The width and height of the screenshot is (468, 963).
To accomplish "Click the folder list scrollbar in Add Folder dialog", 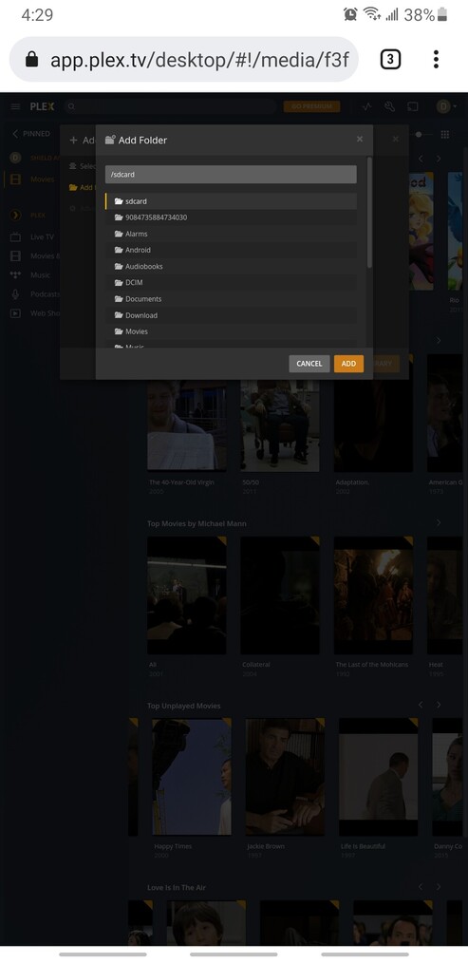I will (369, 212).
